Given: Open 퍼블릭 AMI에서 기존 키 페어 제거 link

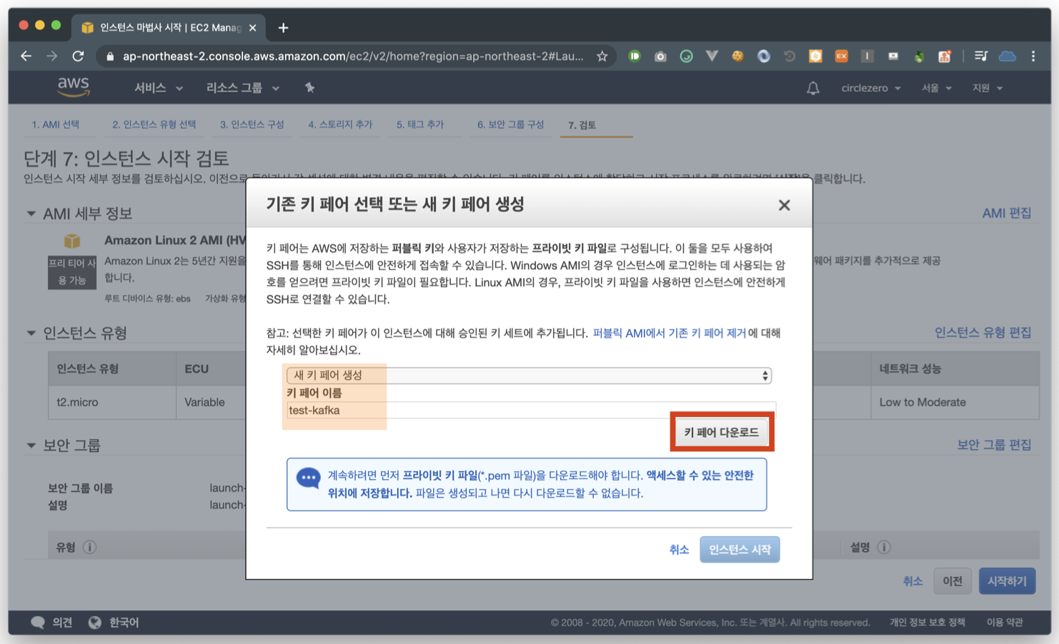Looking at the screenshot, I should click(x=670, y=333).
